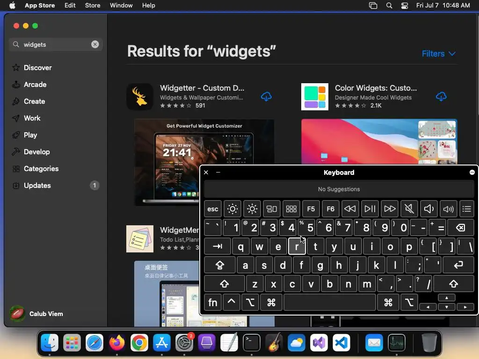Tap mute key on virtual keyboard
This screenshot has height=359, width=479.
tap(409, 209)
